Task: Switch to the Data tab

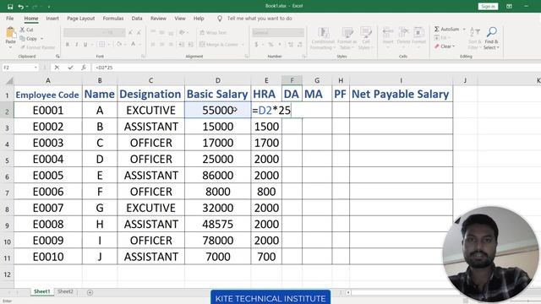Action: [x=137, y=19]
